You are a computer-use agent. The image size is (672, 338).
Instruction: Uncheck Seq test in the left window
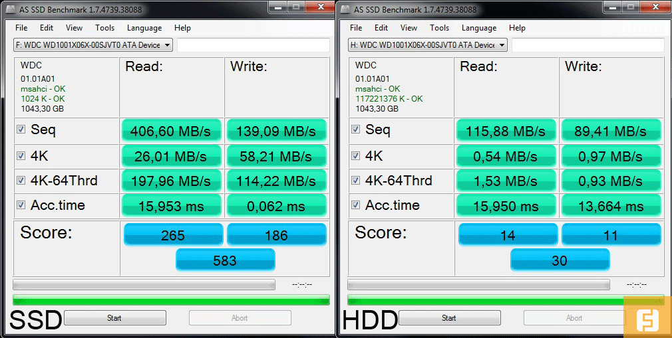tap(21, 129)
